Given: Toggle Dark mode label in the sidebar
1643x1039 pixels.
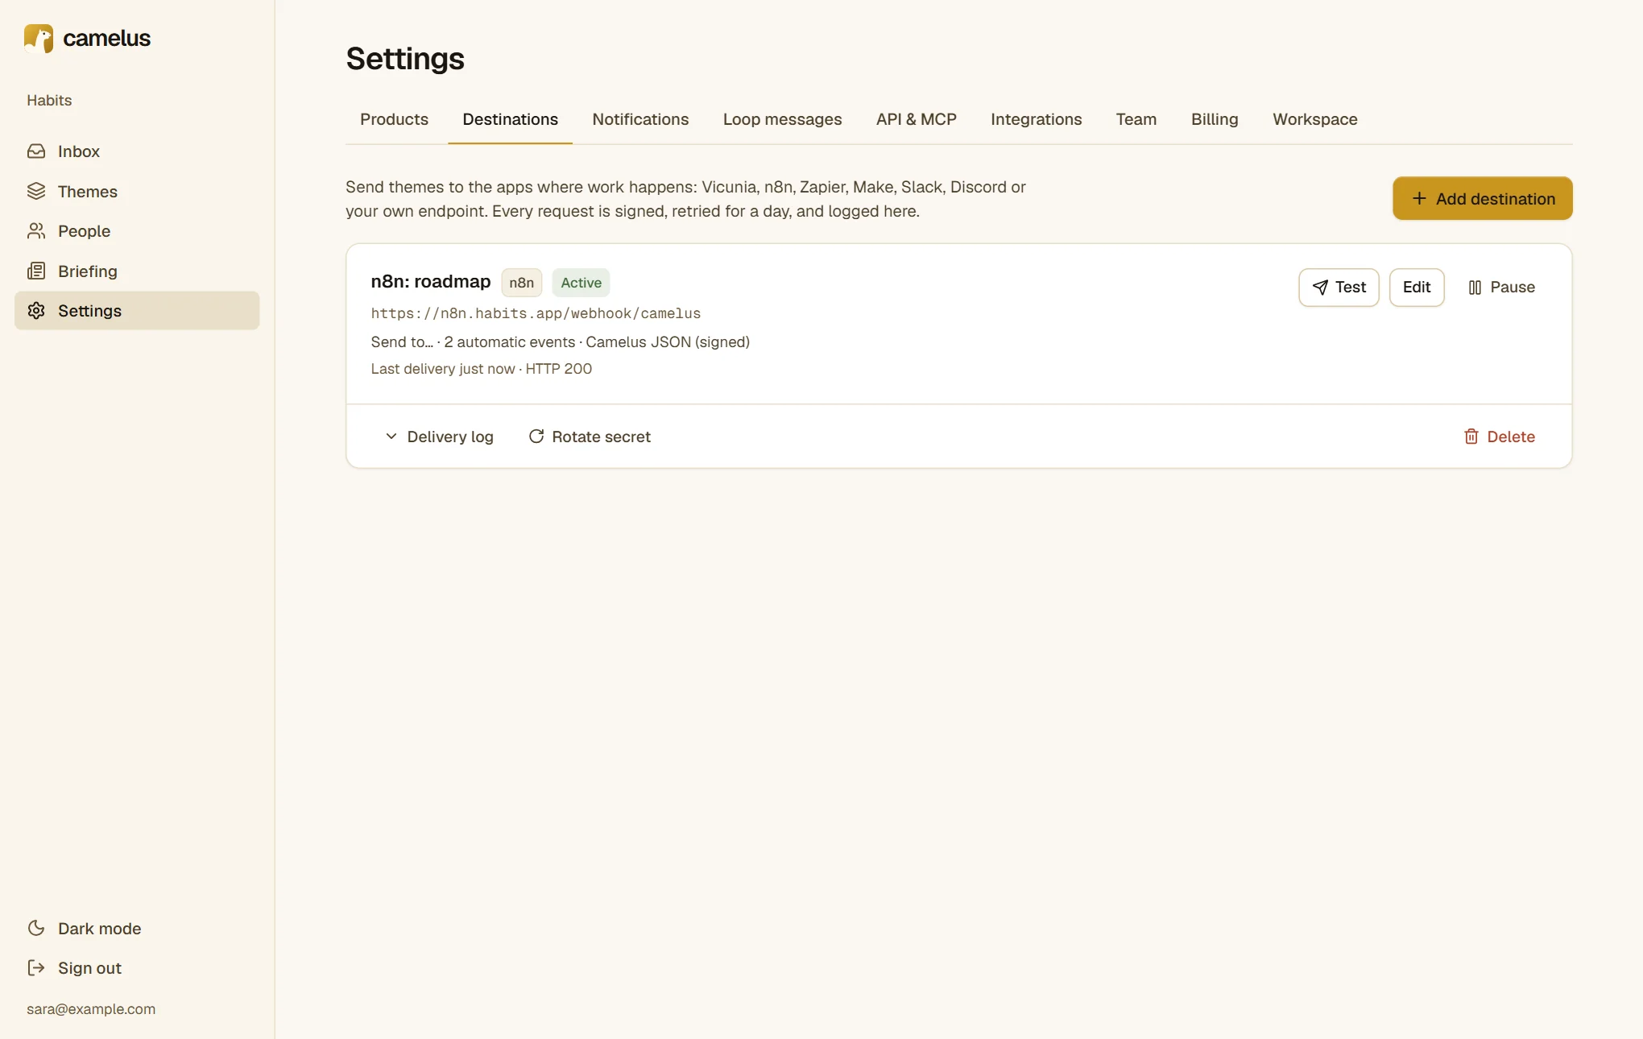Looking at the screenshot, I should tap(99, 929).
